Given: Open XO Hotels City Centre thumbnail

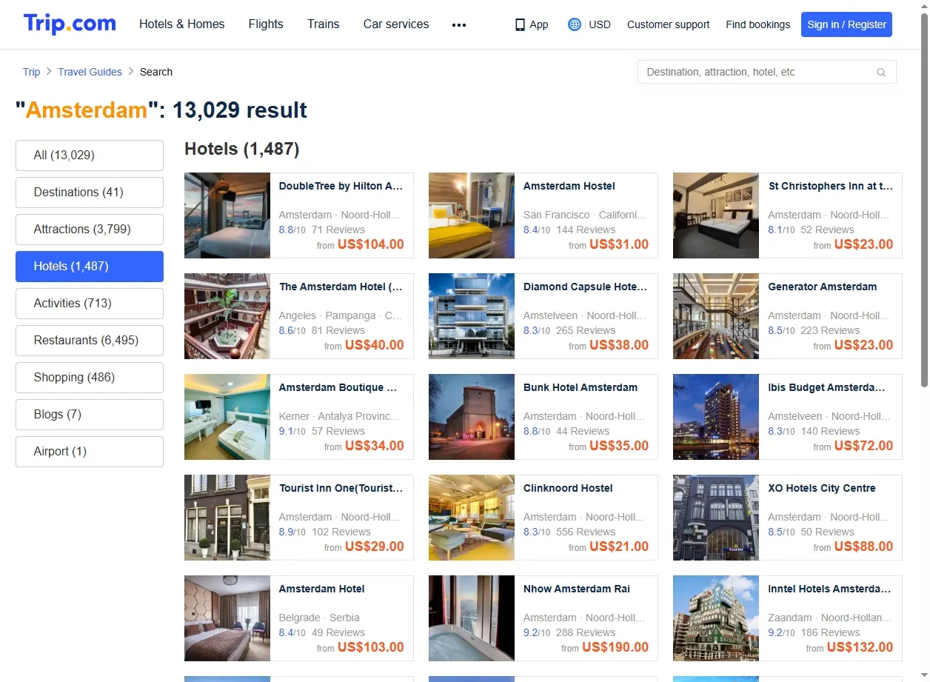Looking at the screenshot, I should [x=716, y=518].
